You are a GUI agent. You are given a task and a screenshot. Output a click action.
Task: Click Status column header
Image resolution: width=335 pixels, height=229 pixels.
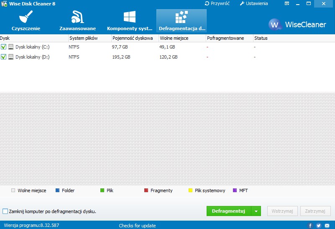294,38
